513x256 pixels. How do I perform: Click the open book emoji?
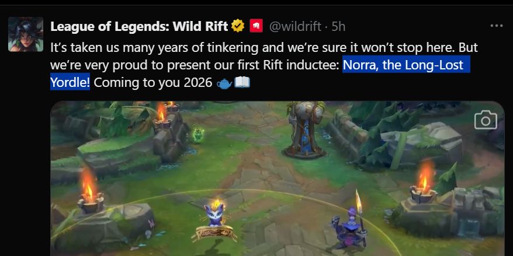[242, 83]
